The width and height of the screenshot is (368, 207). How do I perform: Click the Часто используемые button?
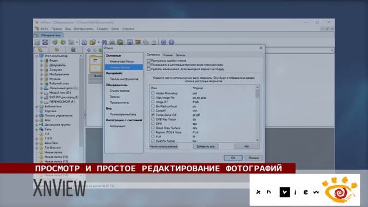pyautogui.click(x=163, y=146)
